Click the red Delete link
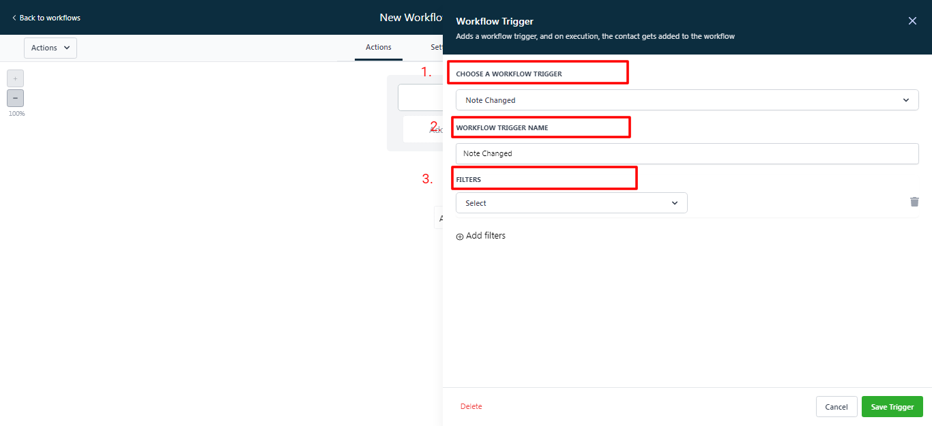The image size is (932, 426). 471,406
